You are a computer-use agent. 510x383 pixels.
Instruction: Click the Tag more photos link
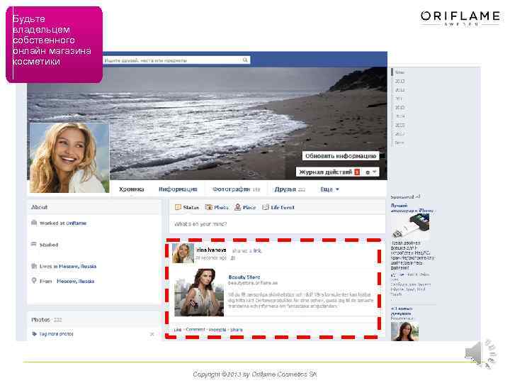(56, 334)
